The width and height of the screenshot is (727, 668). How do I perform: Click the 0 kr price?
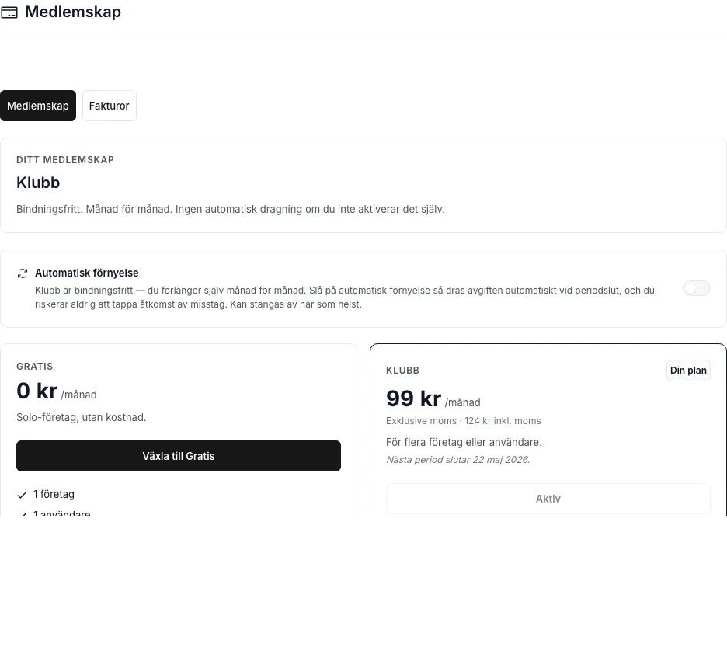click(x=37, y=391)
